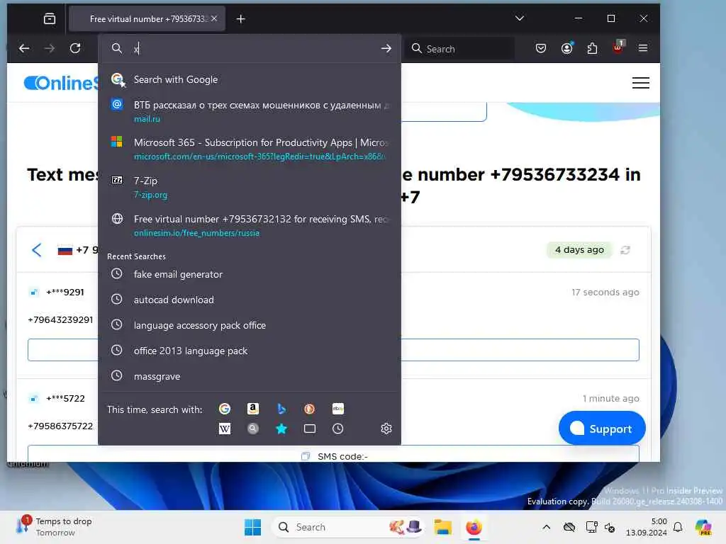Open the OnlineSIM hamburger menu
Viewport: 726px width, 544px height.
click(640, 83)
